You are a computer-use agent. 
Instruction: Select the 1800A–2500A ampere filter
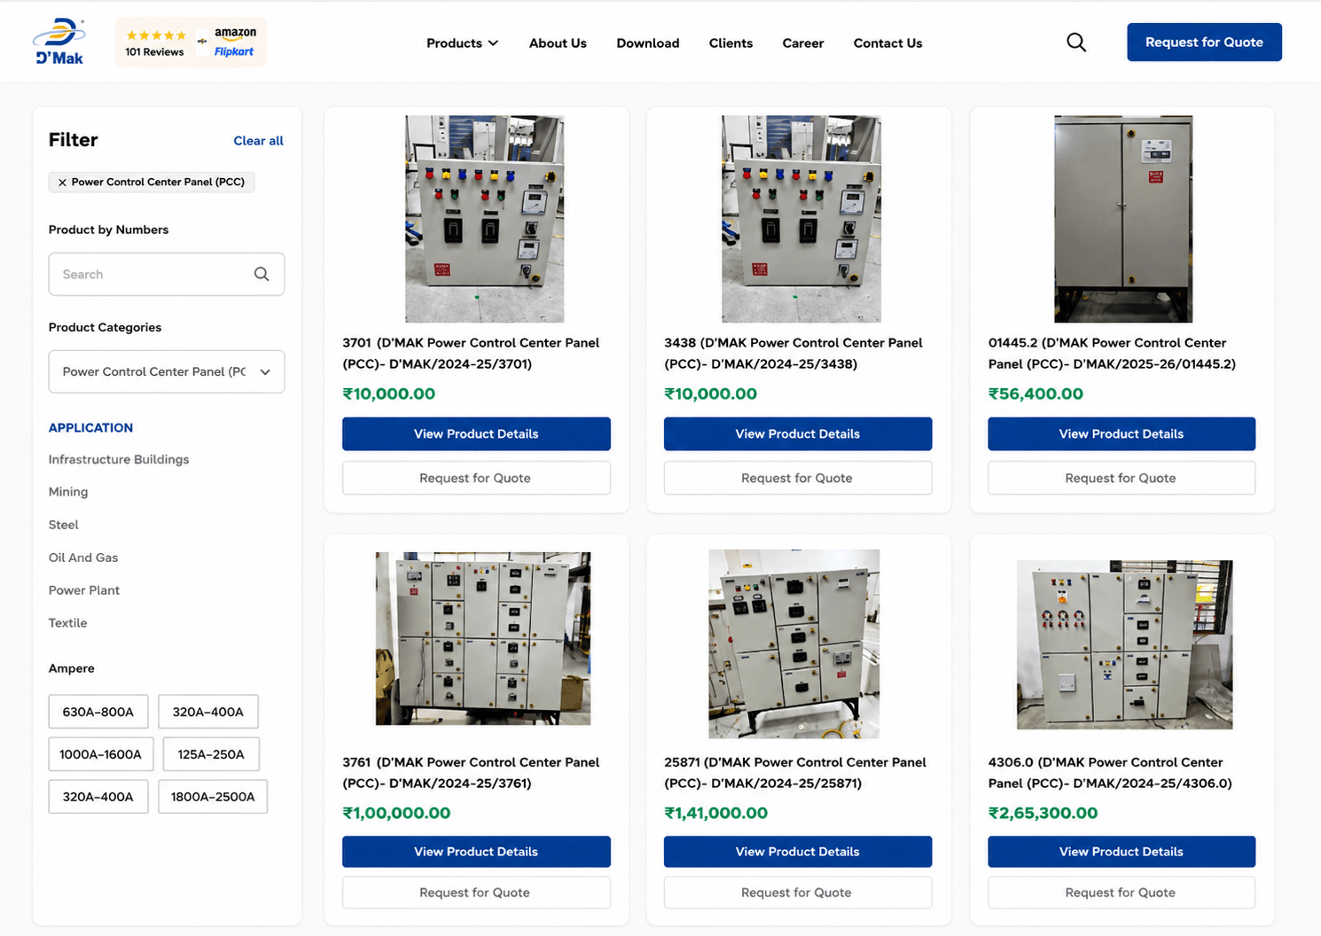[213, 797]
